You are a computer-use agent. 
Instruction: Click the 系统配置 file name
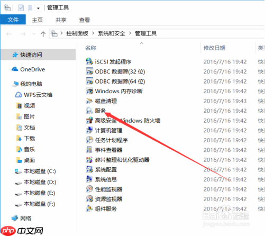(x=106, y=170)
